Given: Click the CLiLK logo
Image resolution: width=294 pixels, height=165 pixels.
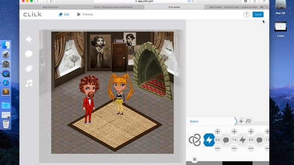Looking at the screenshot, I should click(x=32, y=14).
